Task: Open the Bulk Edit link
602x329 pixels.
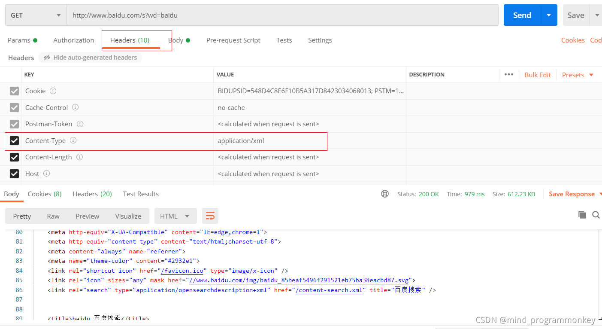Action: coord(538,75)
